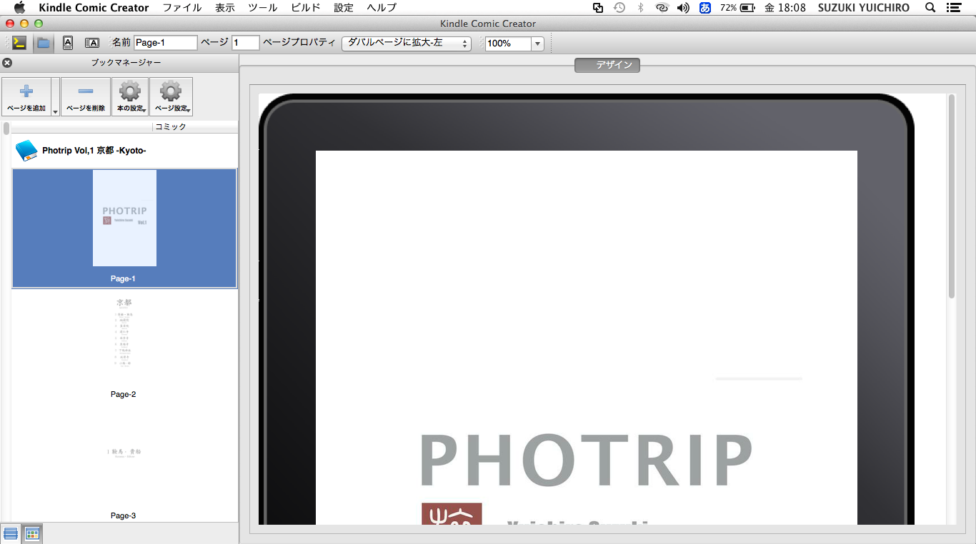Open the 本の設定 gear menu

130,96
